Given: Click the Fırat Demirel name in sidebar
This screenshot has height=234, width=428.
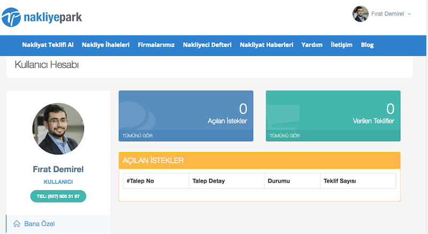Looking at the screenshot, I should click(58, 169).
